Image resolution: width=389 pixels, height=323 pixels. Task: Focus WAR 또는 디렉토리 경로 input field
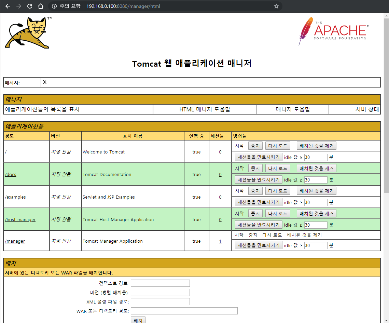pos(184,311)
